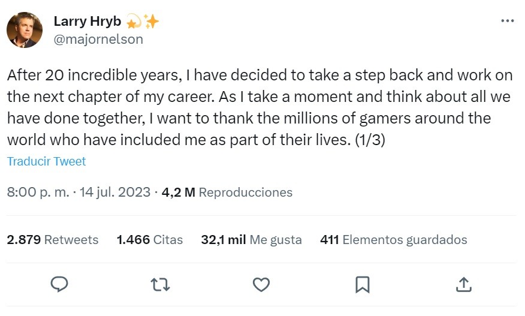The height and width of the screenshot is (316, 525).
Task: Like the tweet with the heart icon
Action: [261, 284]
